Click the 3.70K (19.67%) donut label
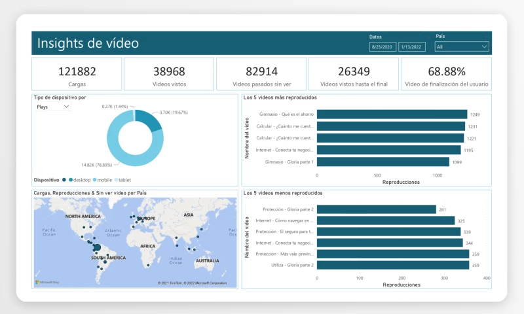524x314 pixels. point(174,113)
